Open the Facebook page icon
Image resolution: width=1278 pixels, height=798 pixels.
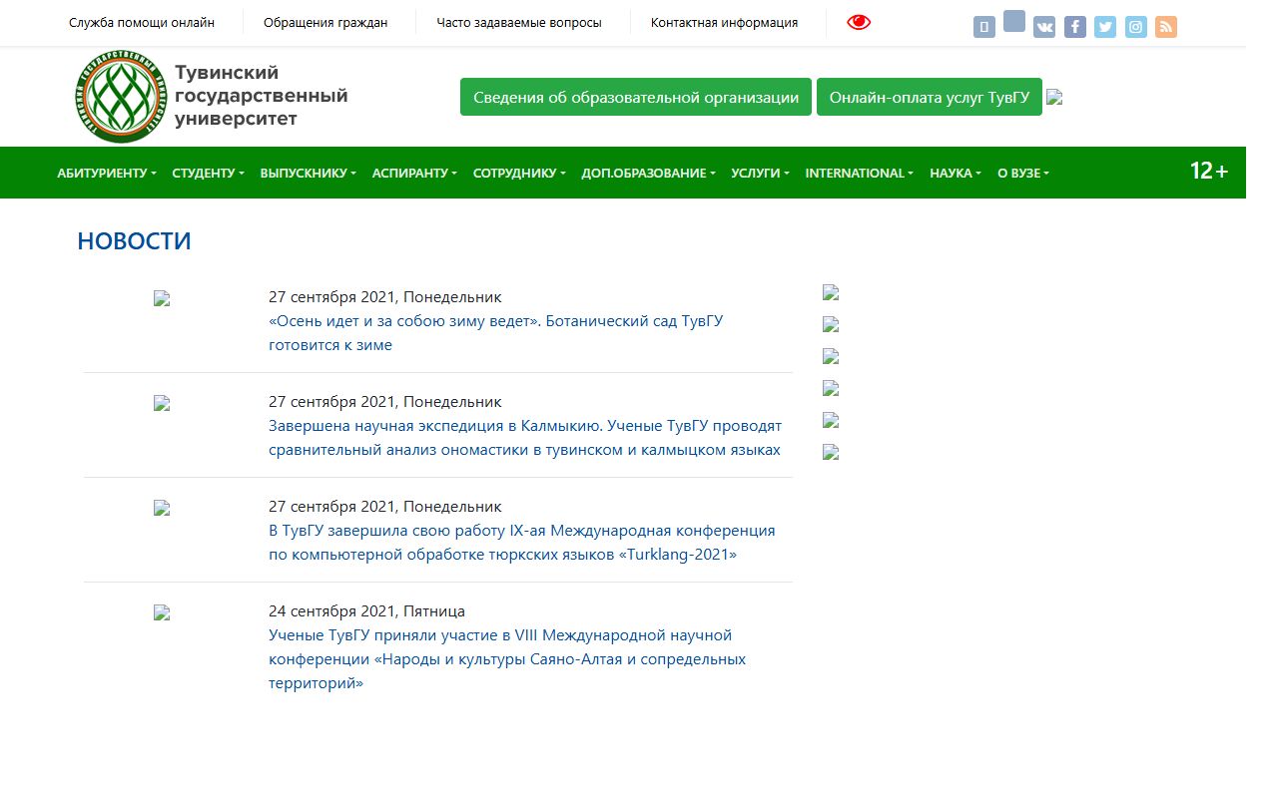pyautogui.click(x=1074, y=27)
